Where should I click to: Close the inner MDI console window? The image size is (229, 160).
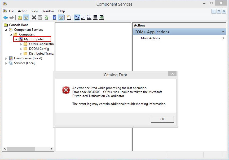[224, 11]
